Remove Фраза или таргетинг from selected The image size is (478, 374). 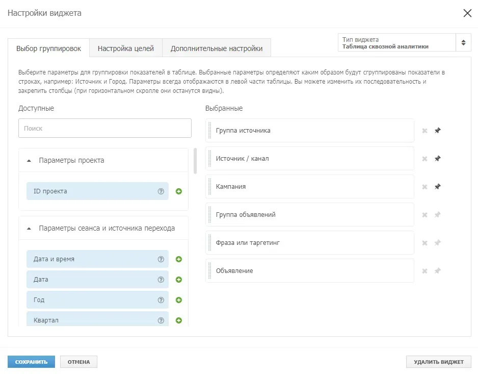(x=424, y=243)
